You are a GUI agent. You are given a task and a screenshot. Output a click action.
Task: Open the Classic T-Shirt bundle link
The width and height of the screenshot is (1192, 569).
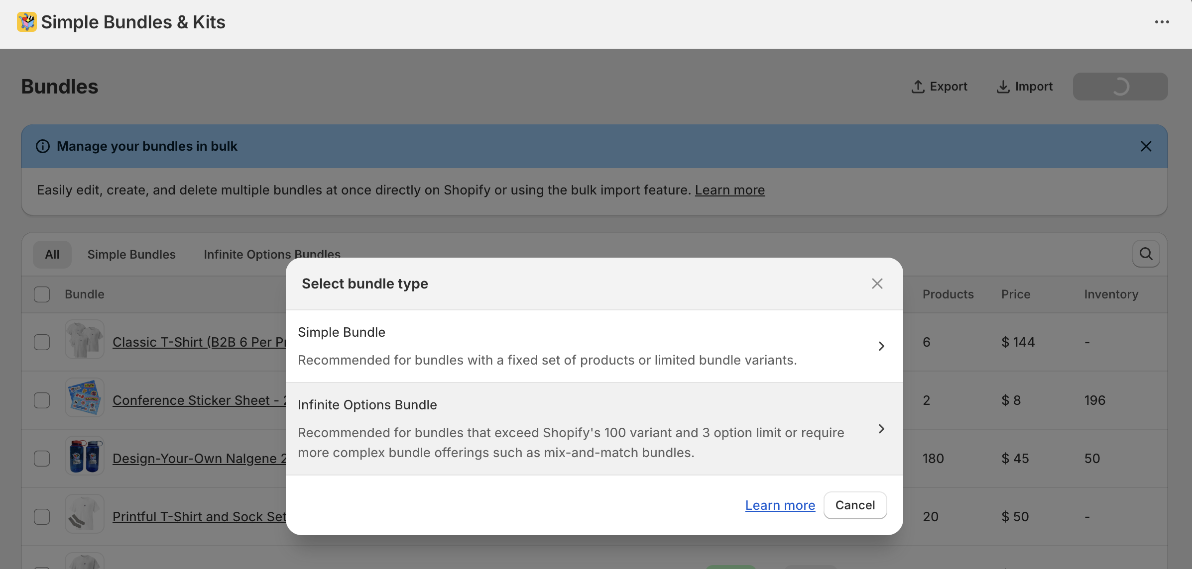click(199, 342)
